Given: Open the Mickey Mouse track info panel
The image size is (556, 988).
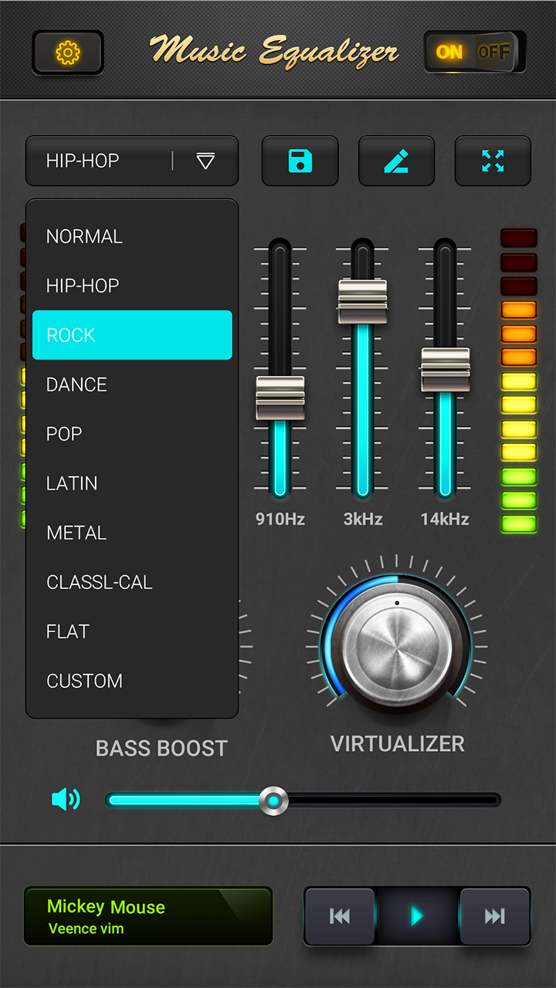Looking at the screenshot, I should click(148, 916).
